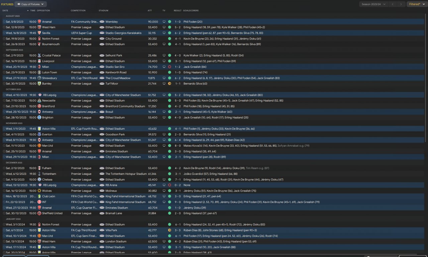428x257 pixels.
Task: Click the orange draw marker in Burnley row
Action: coord(170,84)
